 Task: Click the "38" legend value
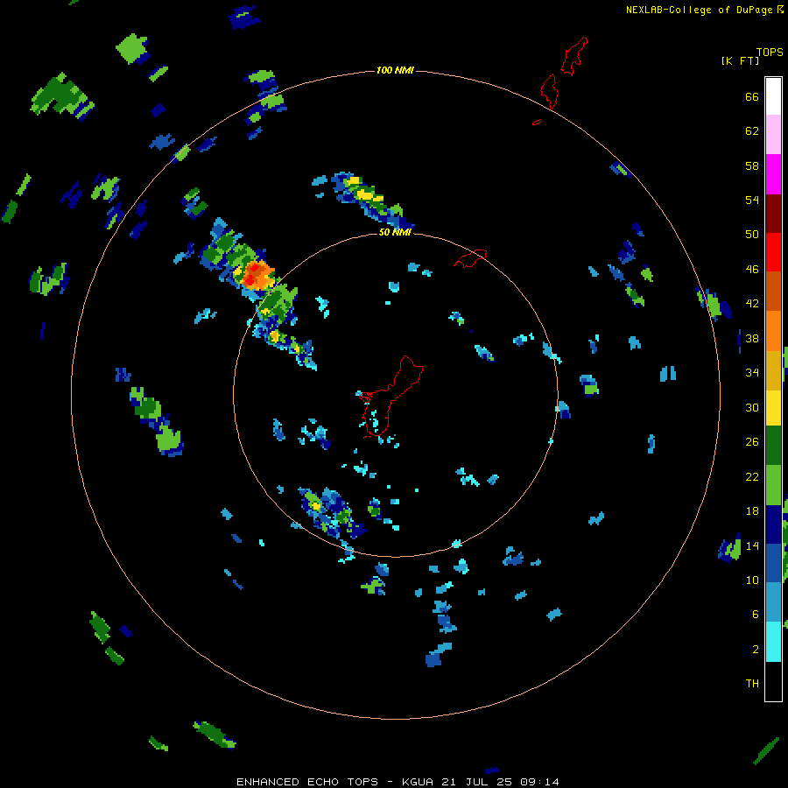pos(752,338)
